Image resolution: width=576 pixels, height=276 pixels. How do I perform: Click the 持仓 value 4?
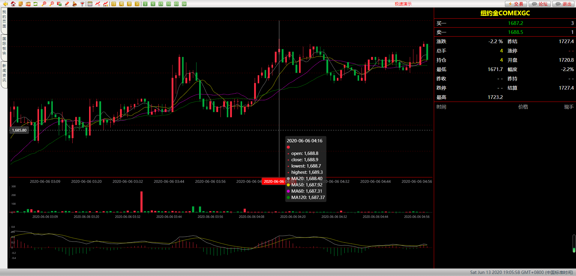coord(501,60)
